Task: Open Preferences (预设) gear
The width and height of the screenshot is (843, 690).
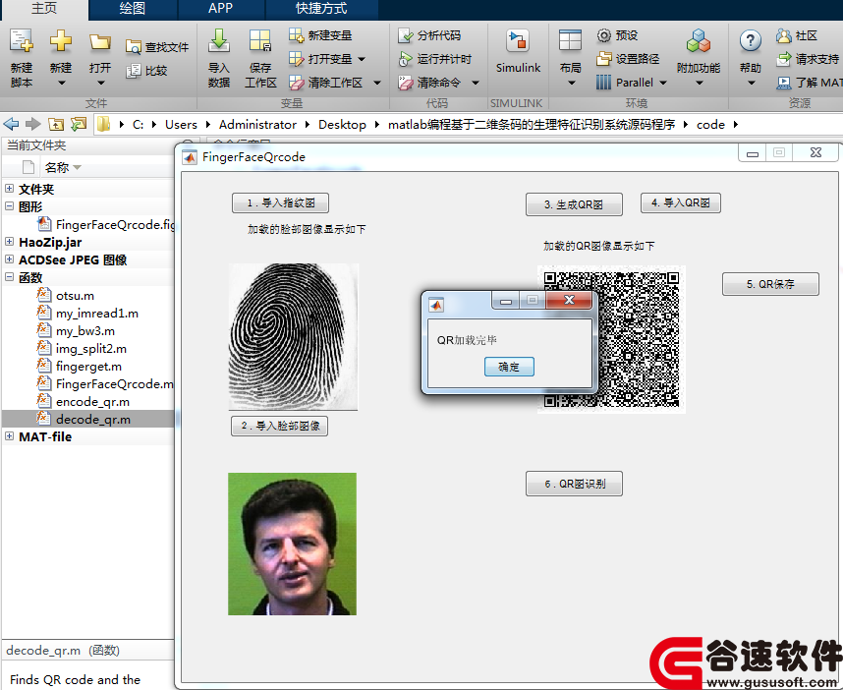Action: pos(617,35)
